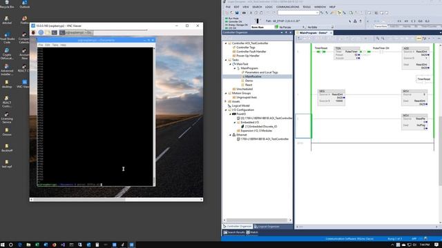Open the Tabs menu in the Raspberry Pi terminal
This screenshot has height=248, width=442.
pos(55,45)
